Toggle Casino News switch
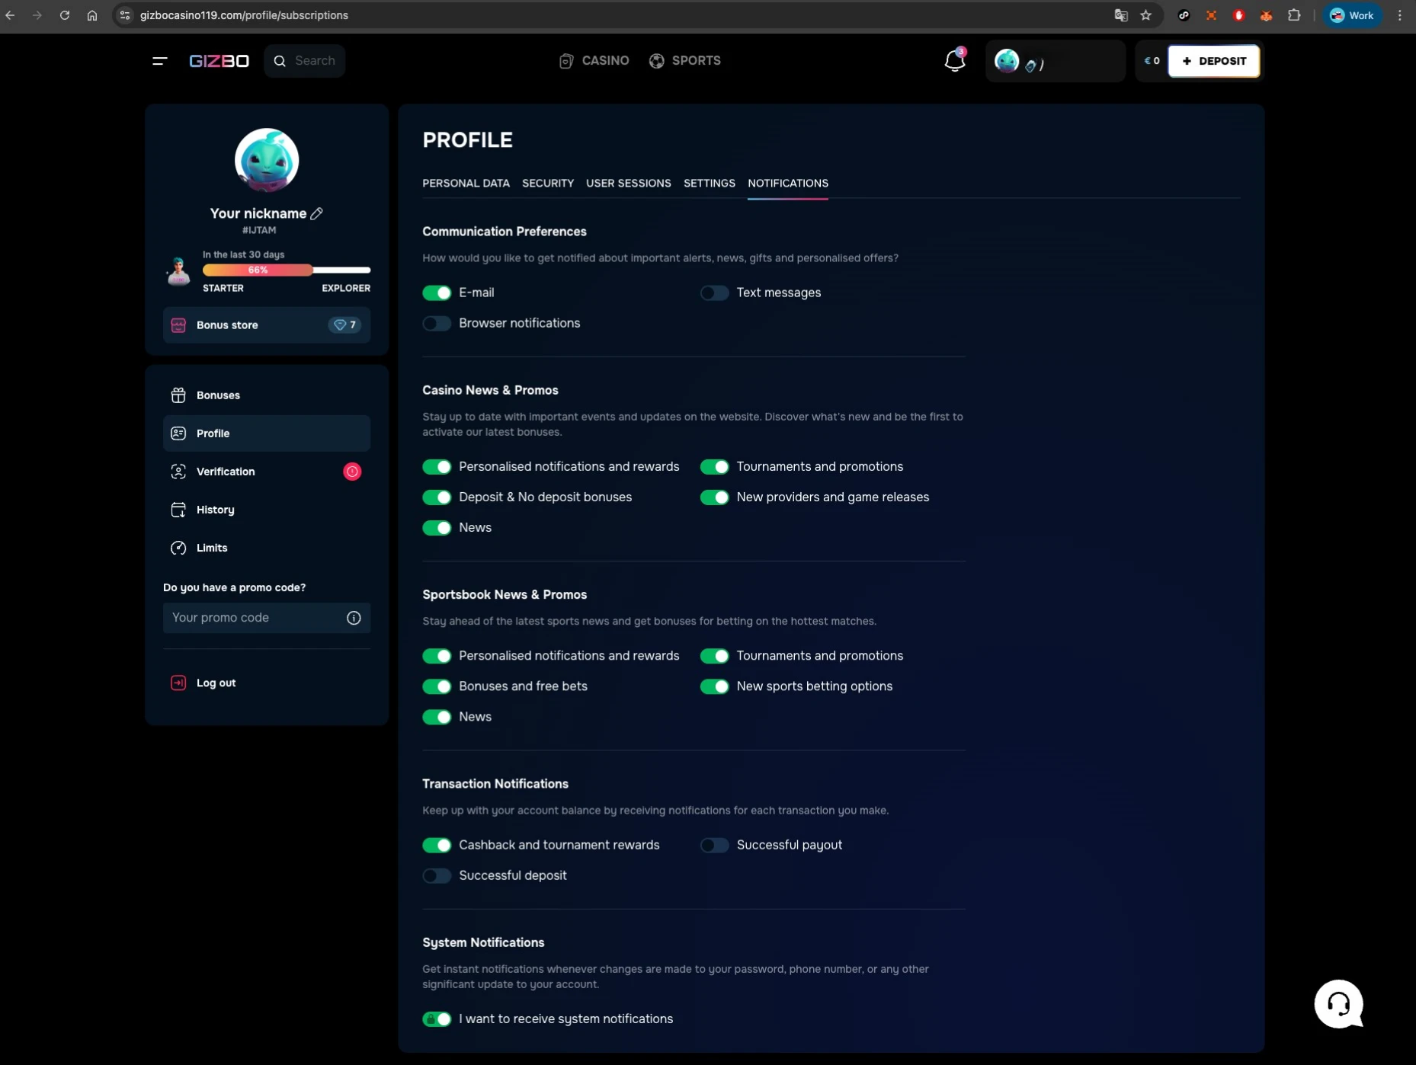The width and height of the screenshot is (1416, 1065). (437, 527)
